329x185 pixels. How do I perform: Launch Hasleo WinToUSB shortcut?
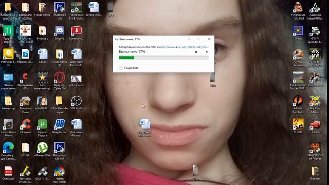tap(60, 174)
